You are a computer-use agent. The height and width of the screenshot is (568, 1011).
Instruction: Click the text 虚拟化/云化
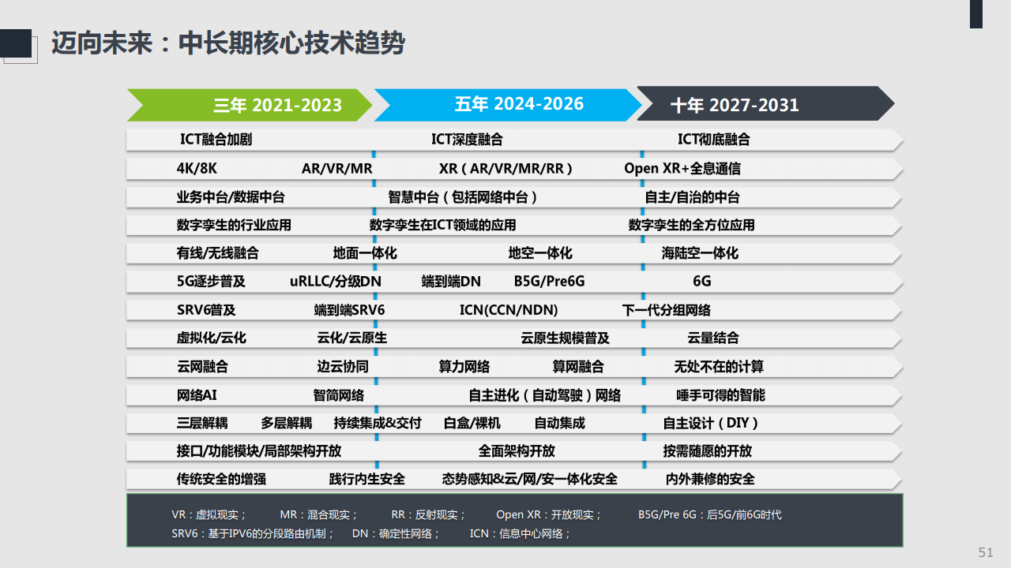tap(211, 338)
